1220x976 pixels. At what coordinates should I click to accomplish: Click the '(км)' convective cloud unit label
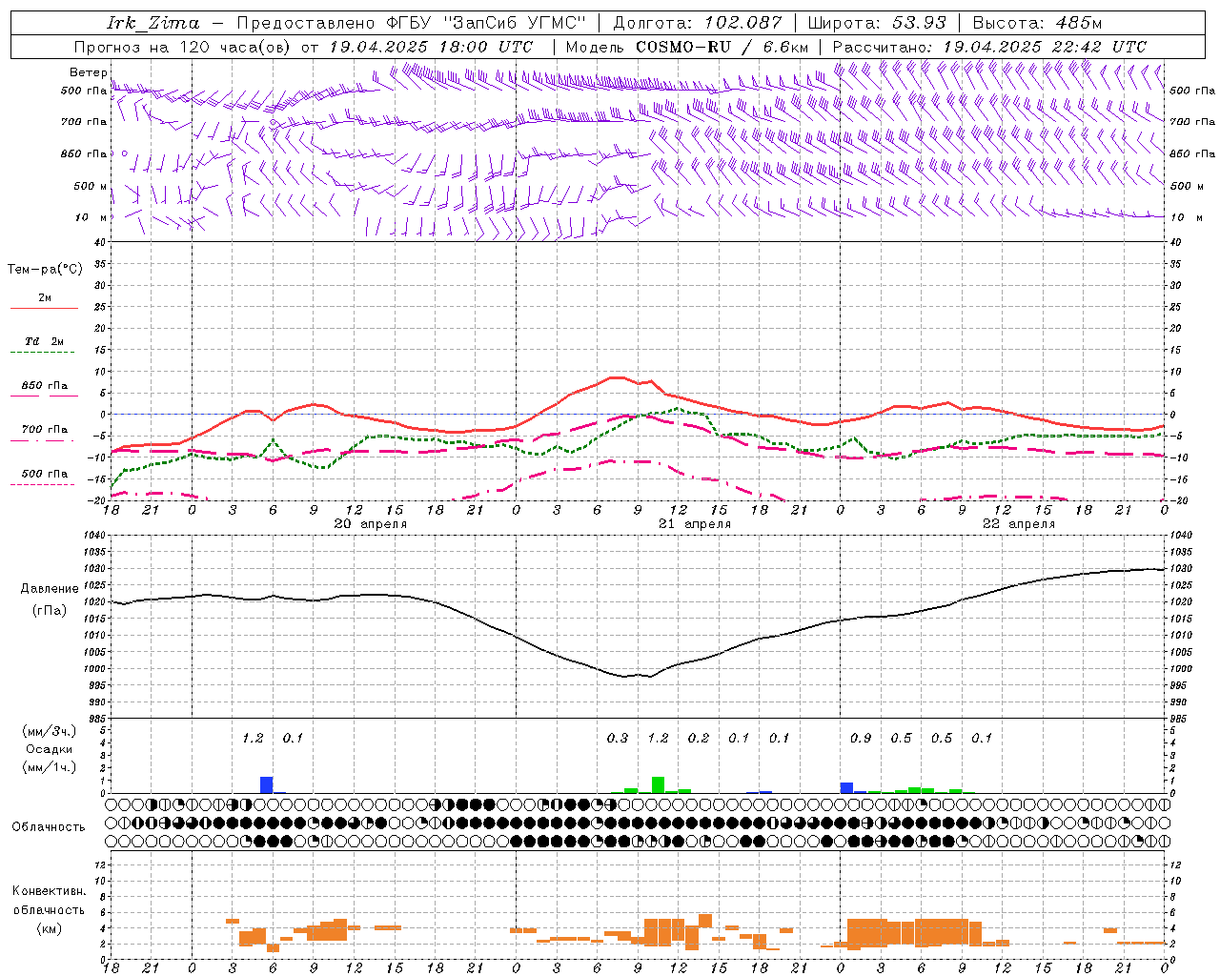(49, 928)
